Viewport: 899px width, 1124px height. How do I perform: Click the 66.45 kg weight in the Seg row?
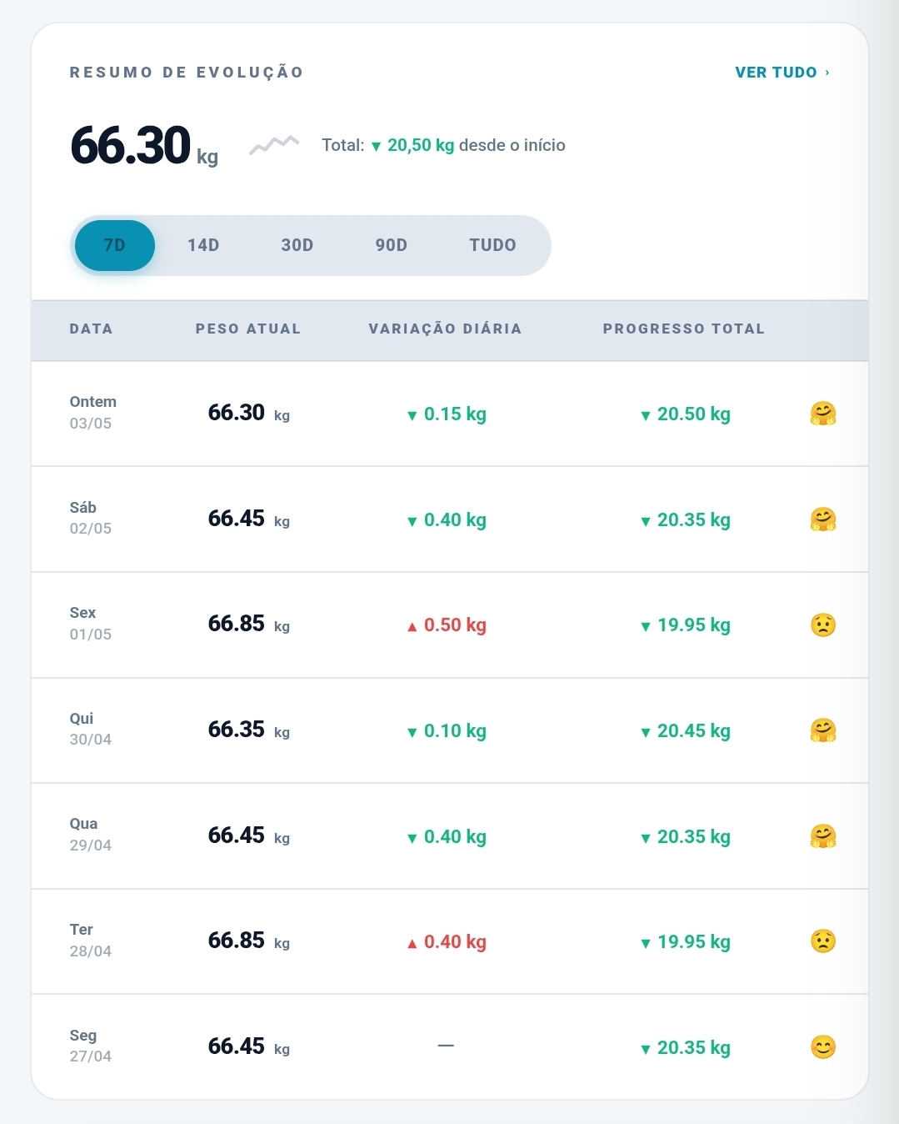249,1046
